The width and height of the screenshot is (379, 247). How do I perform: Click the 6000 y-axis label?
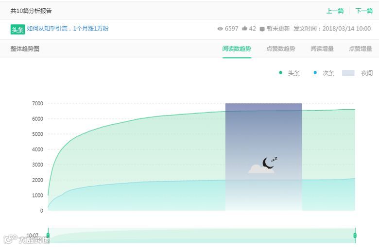(37, 119)
